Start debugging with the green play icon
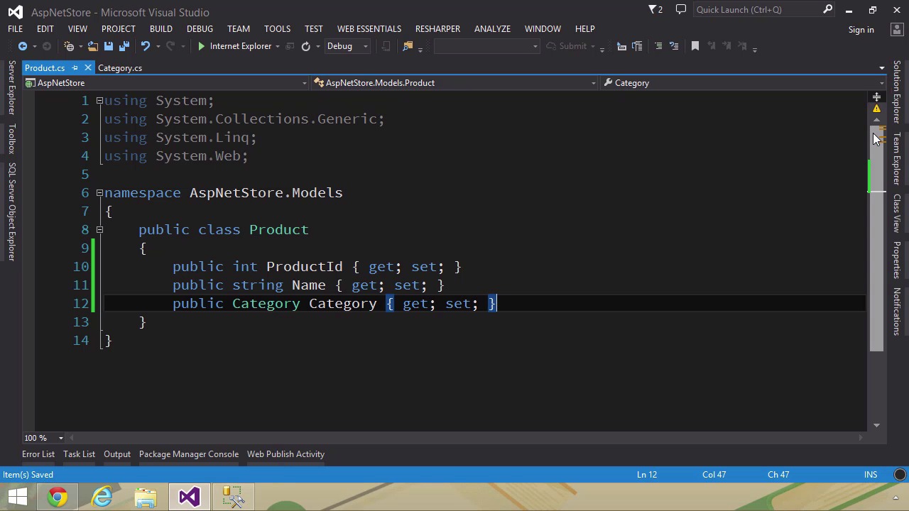The width and height of the screenshot is (909, 511). pyautogui.click(x=201, y=46)
